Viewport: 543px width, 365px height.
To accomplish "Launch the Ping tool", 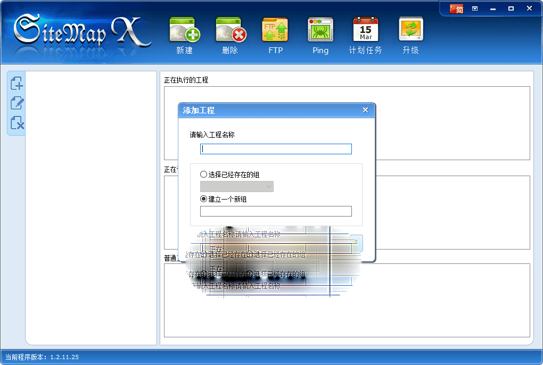I will point(320,32).
